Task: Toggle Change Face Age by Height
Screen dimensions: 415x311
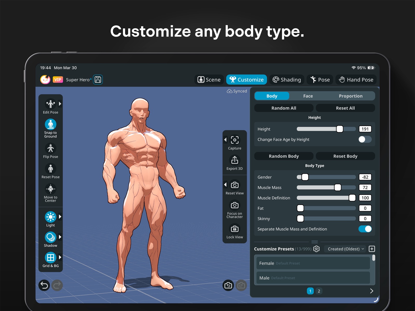Action: coord(365,140)
